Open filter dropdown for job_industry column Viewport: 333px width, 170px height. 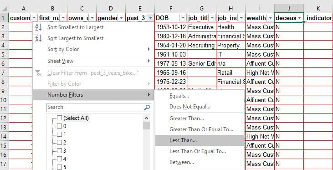coord(241,18)
